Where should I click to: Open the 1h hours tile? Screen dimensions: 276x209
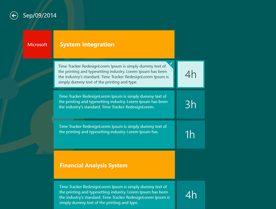[190, 135]
